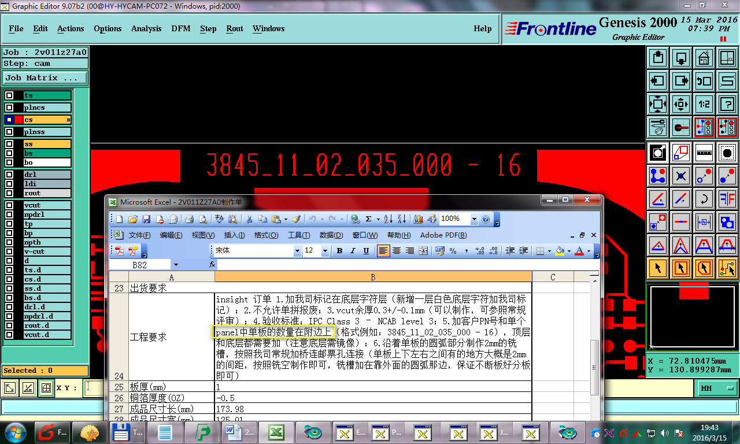Click the 1:2 zoom scale icon

pyautogui.click(x=704, y=104)
